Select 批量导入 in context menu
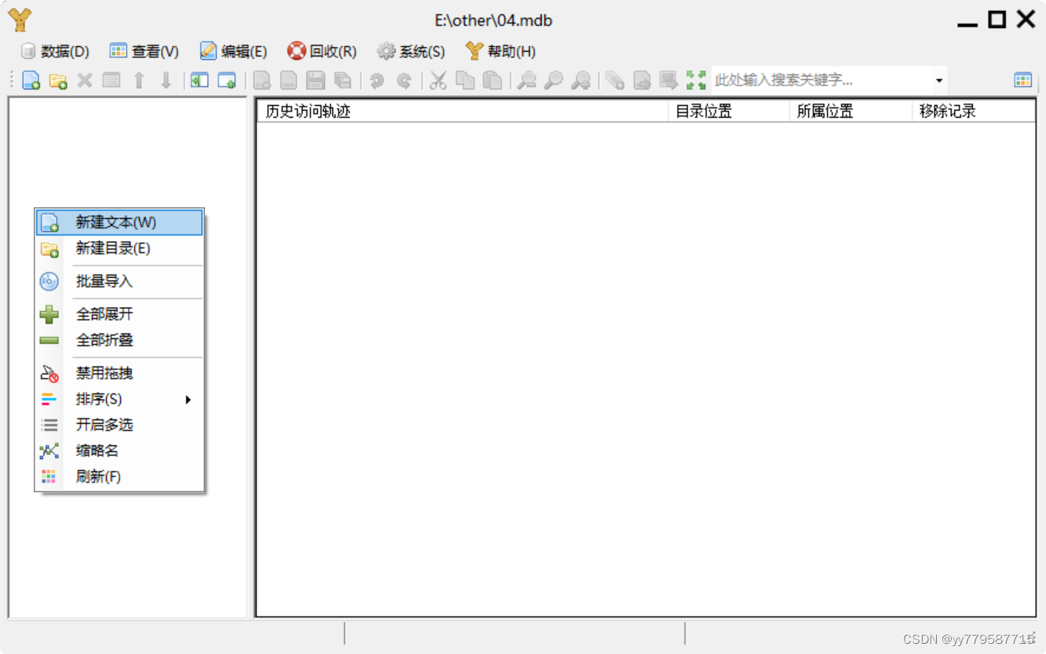The width and height of the screenshot is (1046, 654). click(x=119, y=282)
